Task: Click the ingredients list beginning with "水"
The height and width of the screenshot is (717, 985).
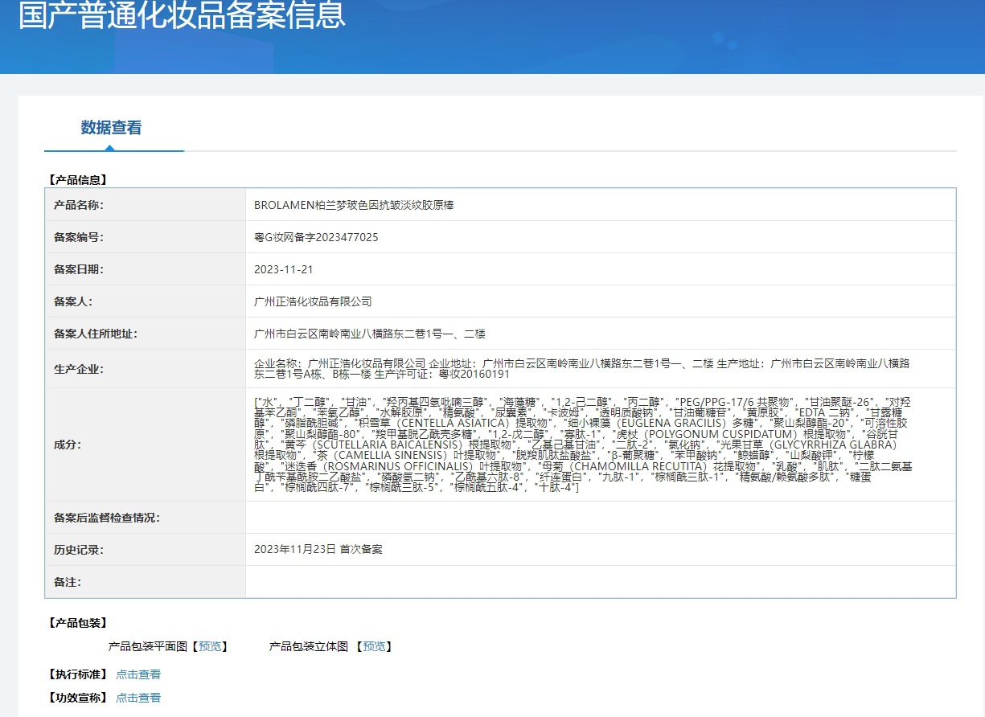Action: click(x=583, y=445)
